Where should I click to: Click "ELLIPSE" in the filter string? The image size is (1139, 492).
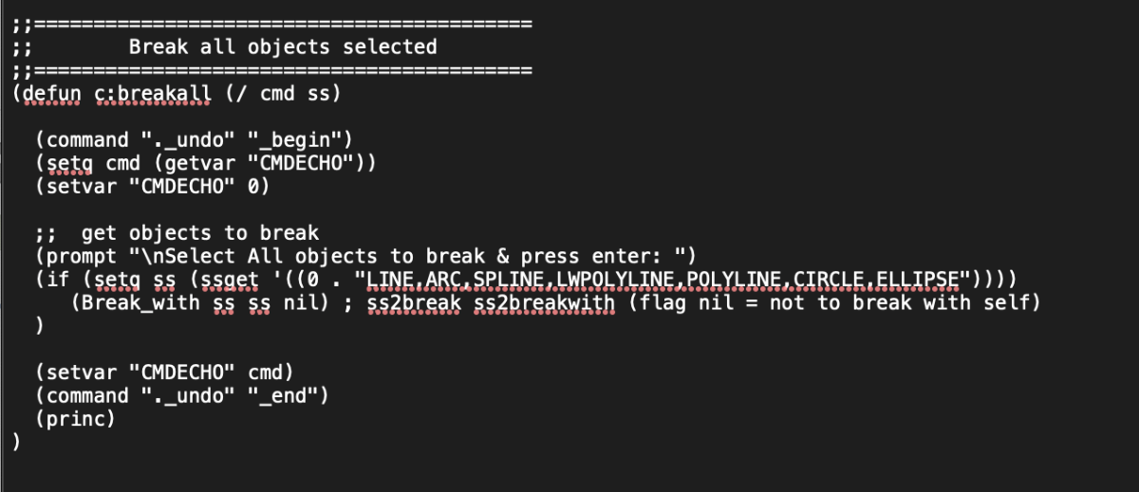[x=929, y=280]
